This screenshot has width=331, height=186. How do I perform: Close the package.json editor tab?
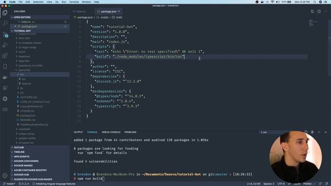(x=119, y=11)
